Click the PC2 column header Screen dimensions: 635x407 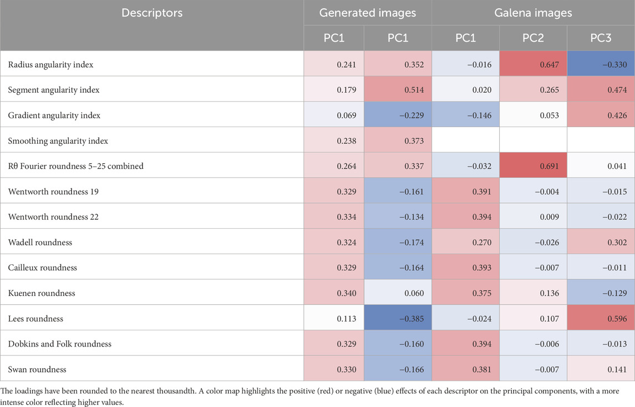[x=533, y=38]
